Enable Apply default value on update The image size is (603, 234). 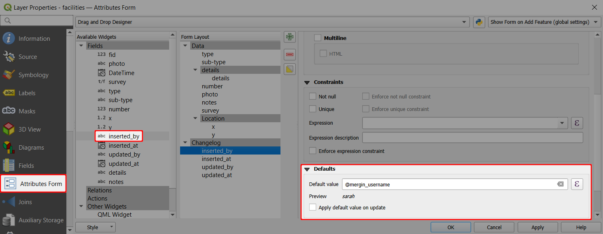click(x=312, y=207)
